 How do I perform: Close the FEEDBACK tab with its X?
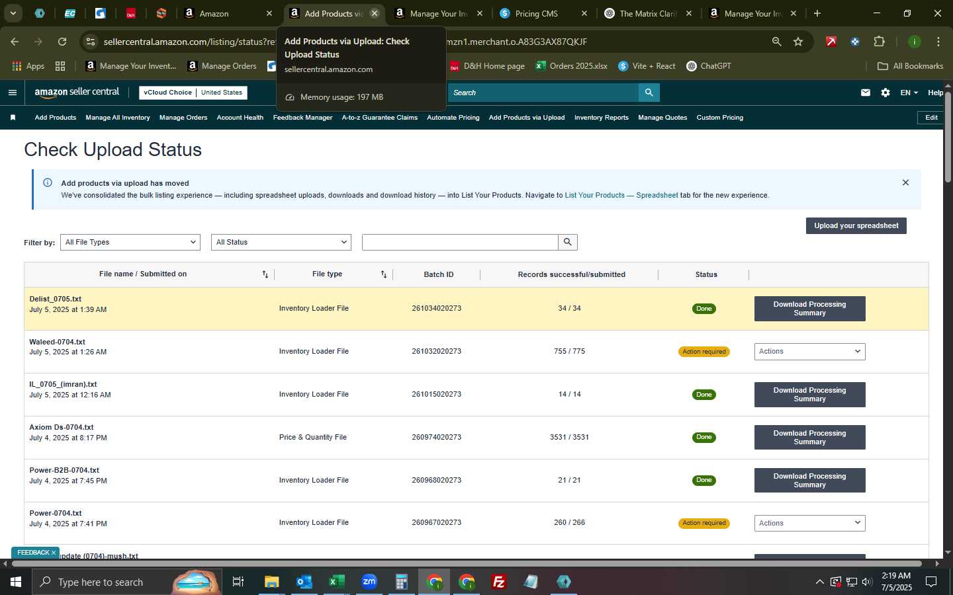(x=54, y=553)
